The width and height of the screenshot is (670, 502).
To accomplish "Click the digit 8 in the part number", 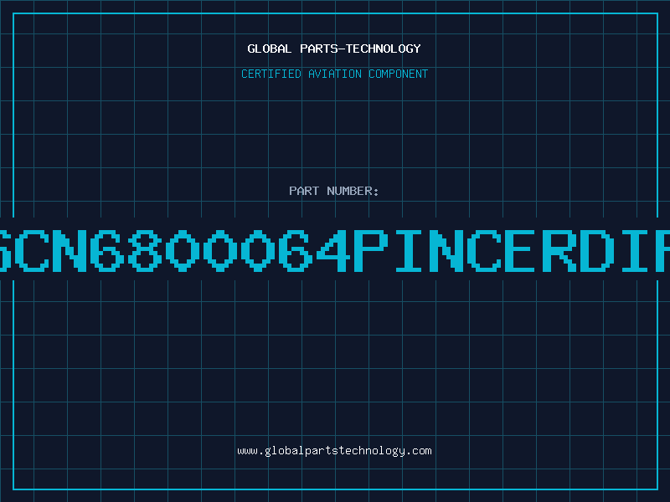I will (145, 250).
